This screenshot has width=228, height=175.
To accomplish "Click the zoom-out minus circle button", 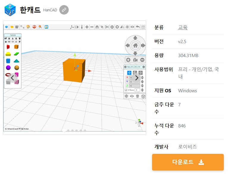I will [142, 60].
